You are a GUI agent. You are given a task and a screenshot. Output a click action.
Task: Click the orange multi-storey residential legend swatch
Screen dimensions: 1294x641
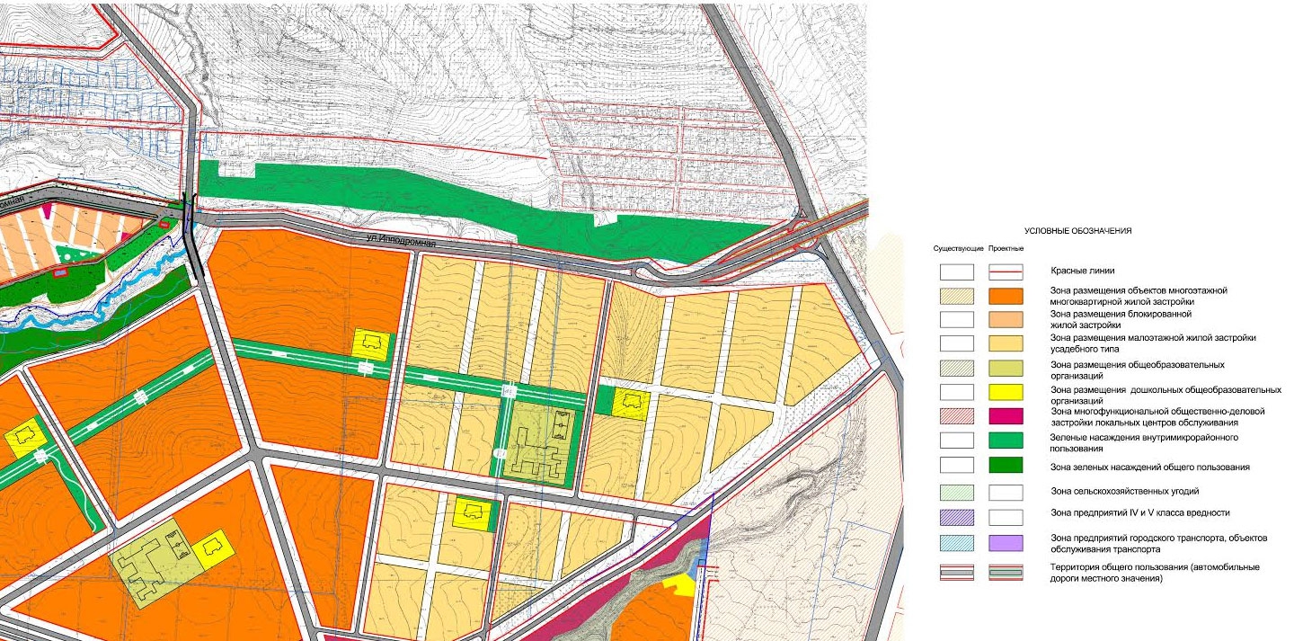click(1006, 296)
